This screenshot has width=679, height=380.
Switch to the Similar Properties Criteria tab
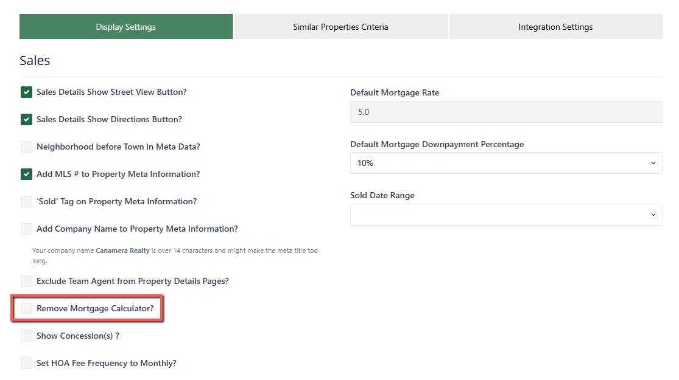[340, 26]
